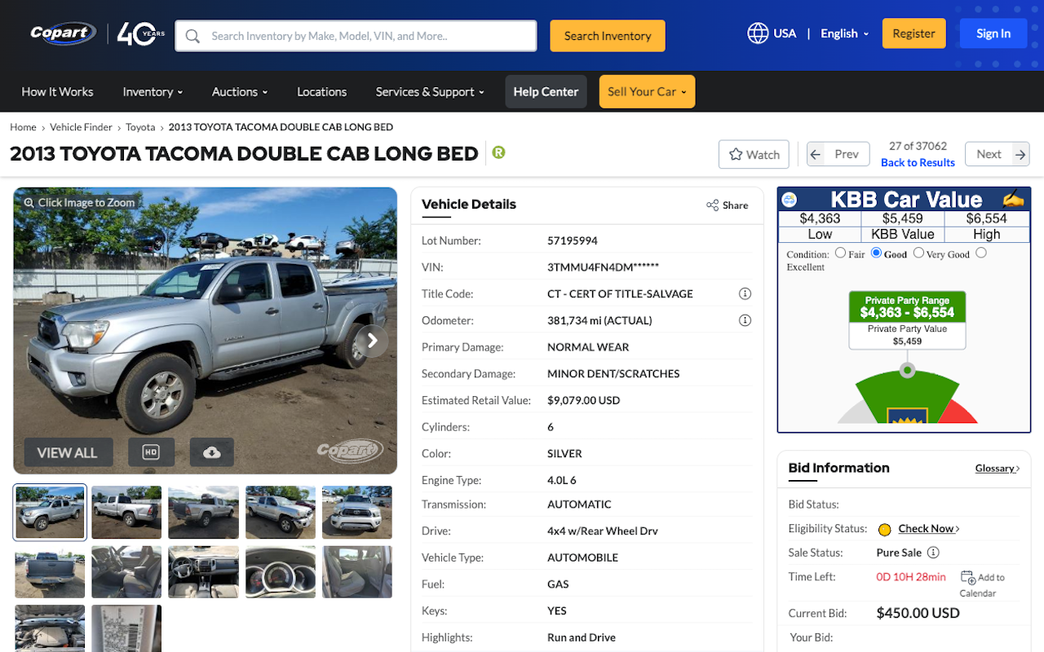Screen dimensions: 1044x652
Task: Click green R badge beside vehicle title
Action: pyautogui.click(x=498, y=152)
